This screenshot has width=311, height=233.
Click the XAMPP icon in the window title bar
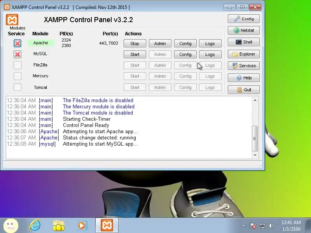pos(7,7)
